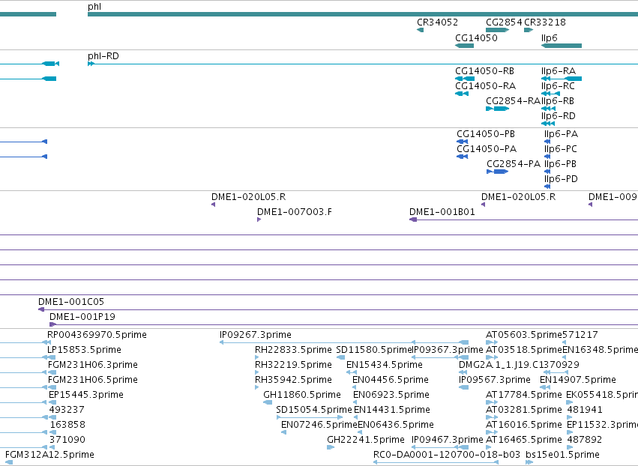Click the DME1-001P19 clone label

click(82, 317)
